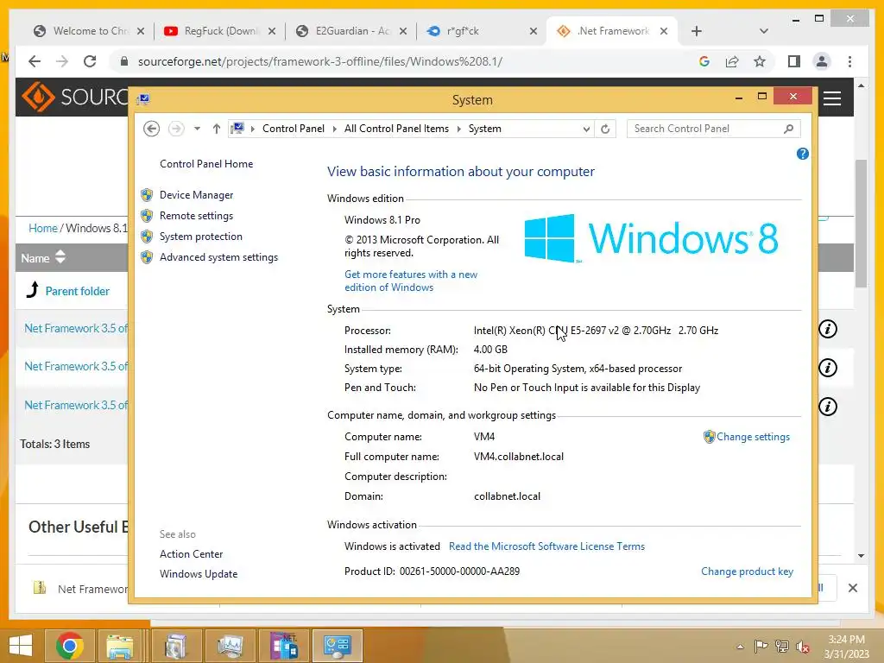Click the Google icon in address bar
884x663 pixels.
point(704,61)
